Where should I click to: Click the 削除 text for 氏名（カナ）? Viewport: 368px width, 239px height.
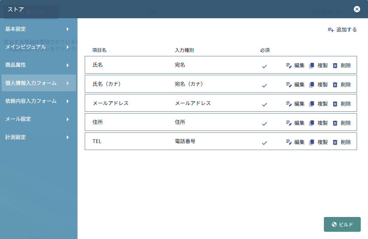tap(346, 85)
